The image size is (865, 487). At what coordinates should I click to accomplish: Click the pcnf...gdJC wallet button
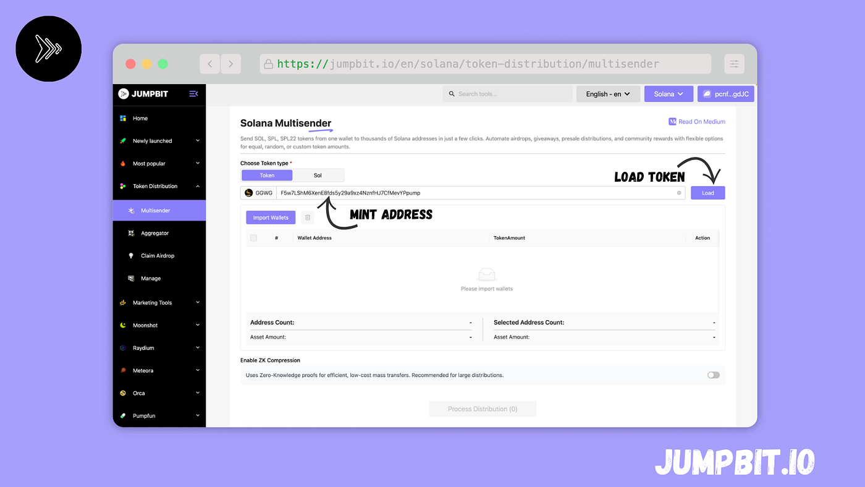point(726,94)
